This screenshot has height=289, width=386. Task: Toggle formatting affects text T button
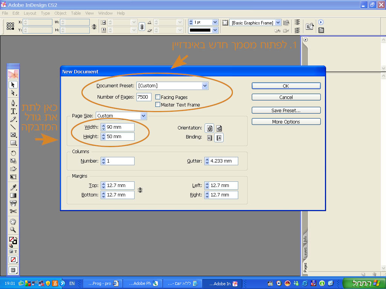pos(15,251)
